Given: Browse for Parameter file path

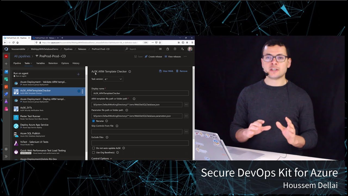Looking at the screenshot, I should click(186, 116).
